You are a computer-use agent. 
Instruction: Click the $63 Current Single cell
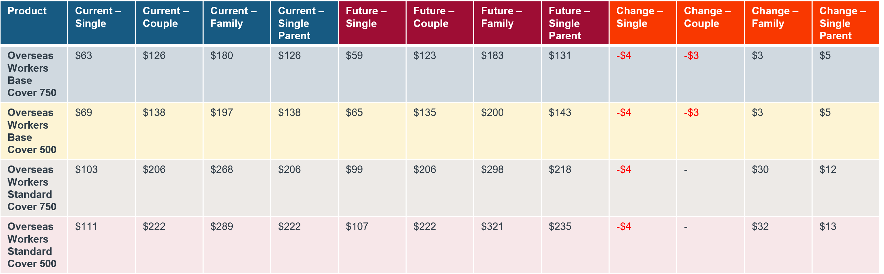point(84,56)
